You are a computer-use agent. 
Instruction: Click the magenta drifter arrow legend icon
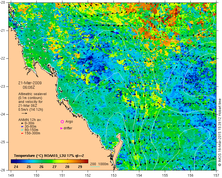pyautogui.click(x=61, y=128)
